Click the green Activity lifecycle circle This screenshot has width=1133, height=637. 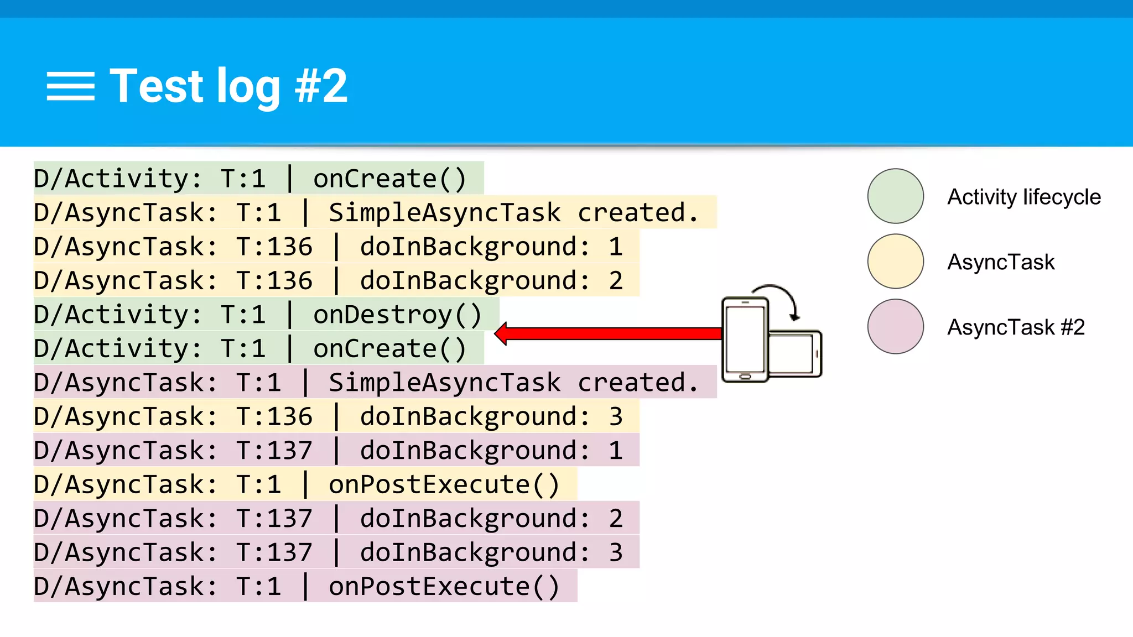pyautogui.click(x=895, y=196)
